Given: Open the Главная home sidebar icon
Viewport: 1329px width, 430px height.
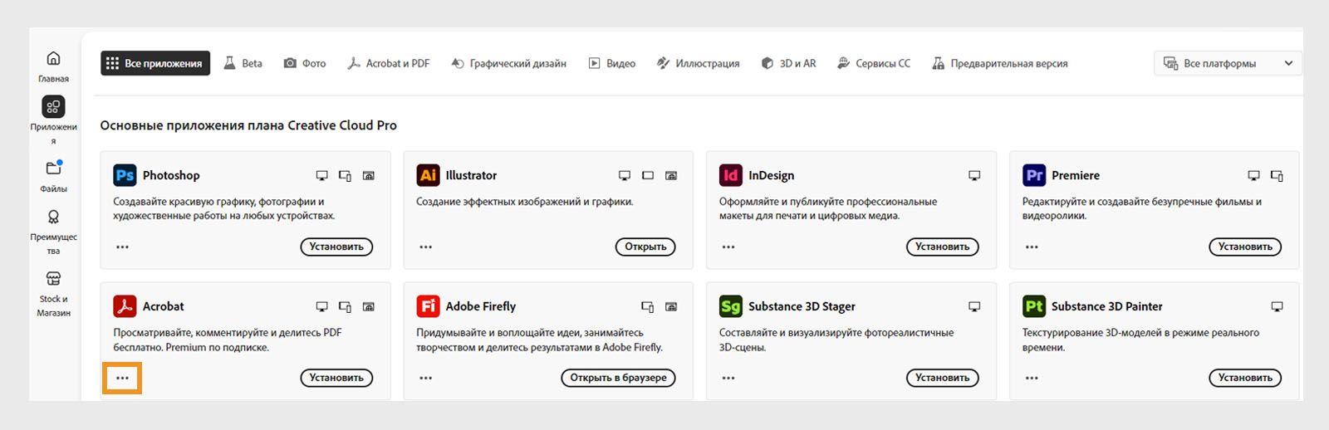Looking at the screenshot, I should pos(53,58).
